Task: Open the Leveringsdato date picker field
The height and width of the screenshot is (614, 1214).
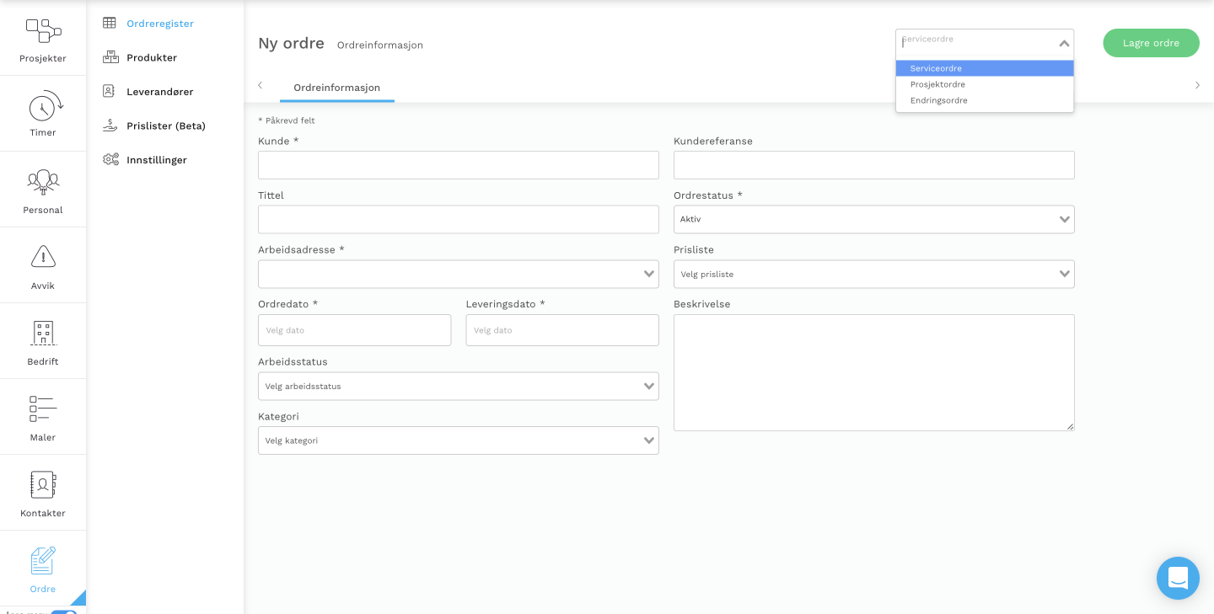Action: (562, 330)
